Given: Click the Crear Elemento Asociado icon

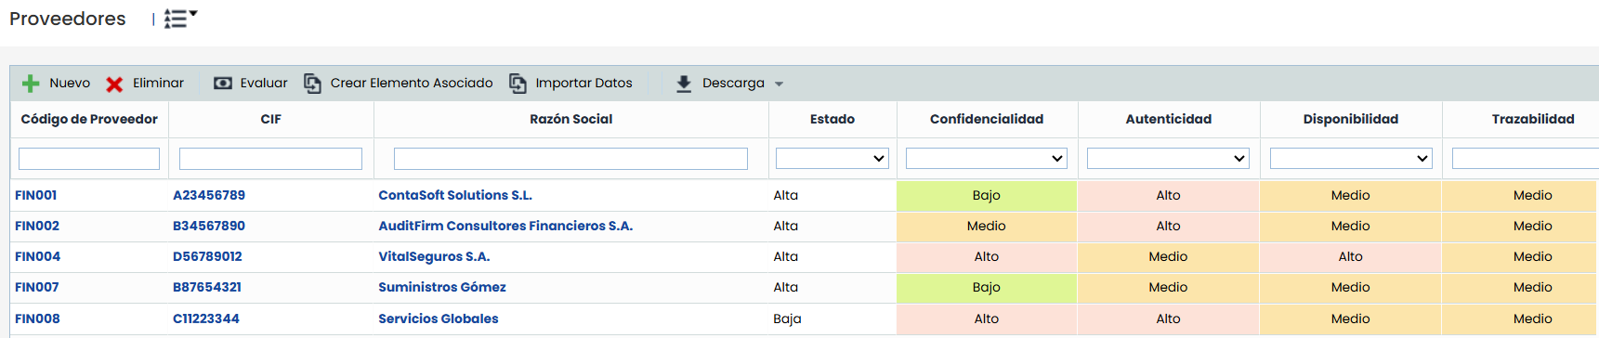Looking at the screenshot, I should (313, 84).
